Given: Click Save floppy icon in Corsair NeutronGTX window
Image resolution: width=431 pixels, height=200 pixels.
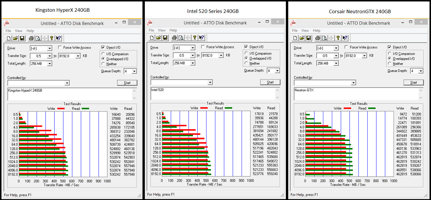Looking at the screenshot, I should click(x=309, y=38).
